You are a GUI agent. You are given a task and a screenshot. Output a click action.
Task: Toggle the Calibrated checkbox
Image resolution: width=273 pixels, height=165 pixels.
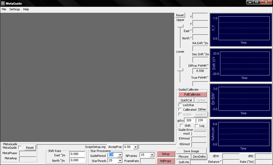[x=181, y=110]
